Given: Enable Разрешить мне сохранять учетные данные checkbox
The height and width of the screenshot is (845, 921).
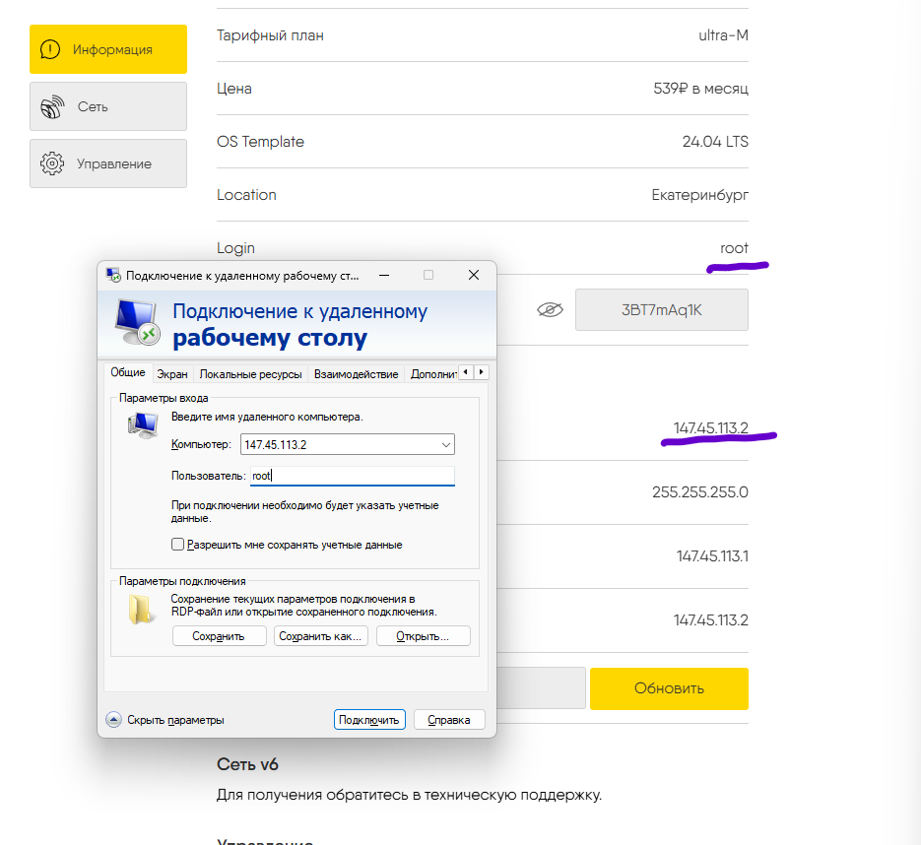Looking at the screenshot, I should [x=177, y=545].
